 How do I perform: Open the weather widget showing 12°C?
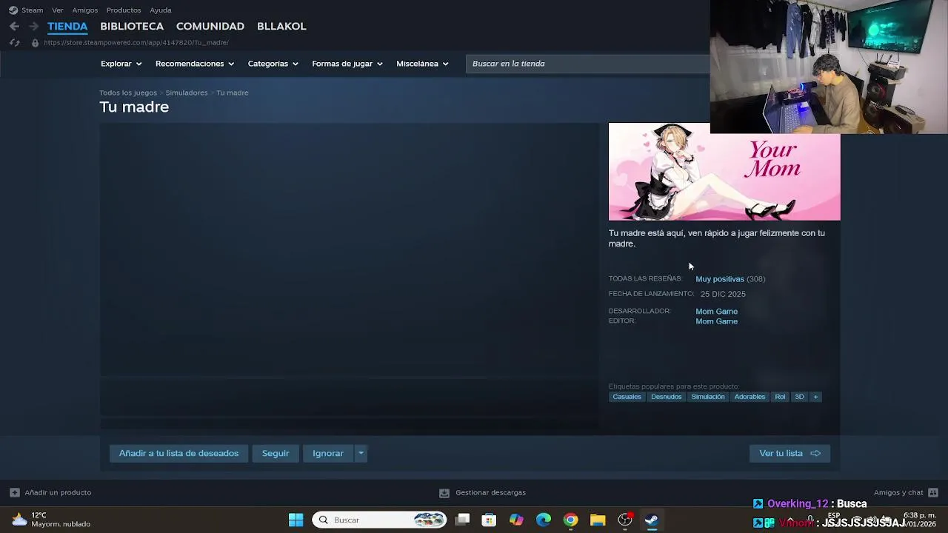[50, 520]
